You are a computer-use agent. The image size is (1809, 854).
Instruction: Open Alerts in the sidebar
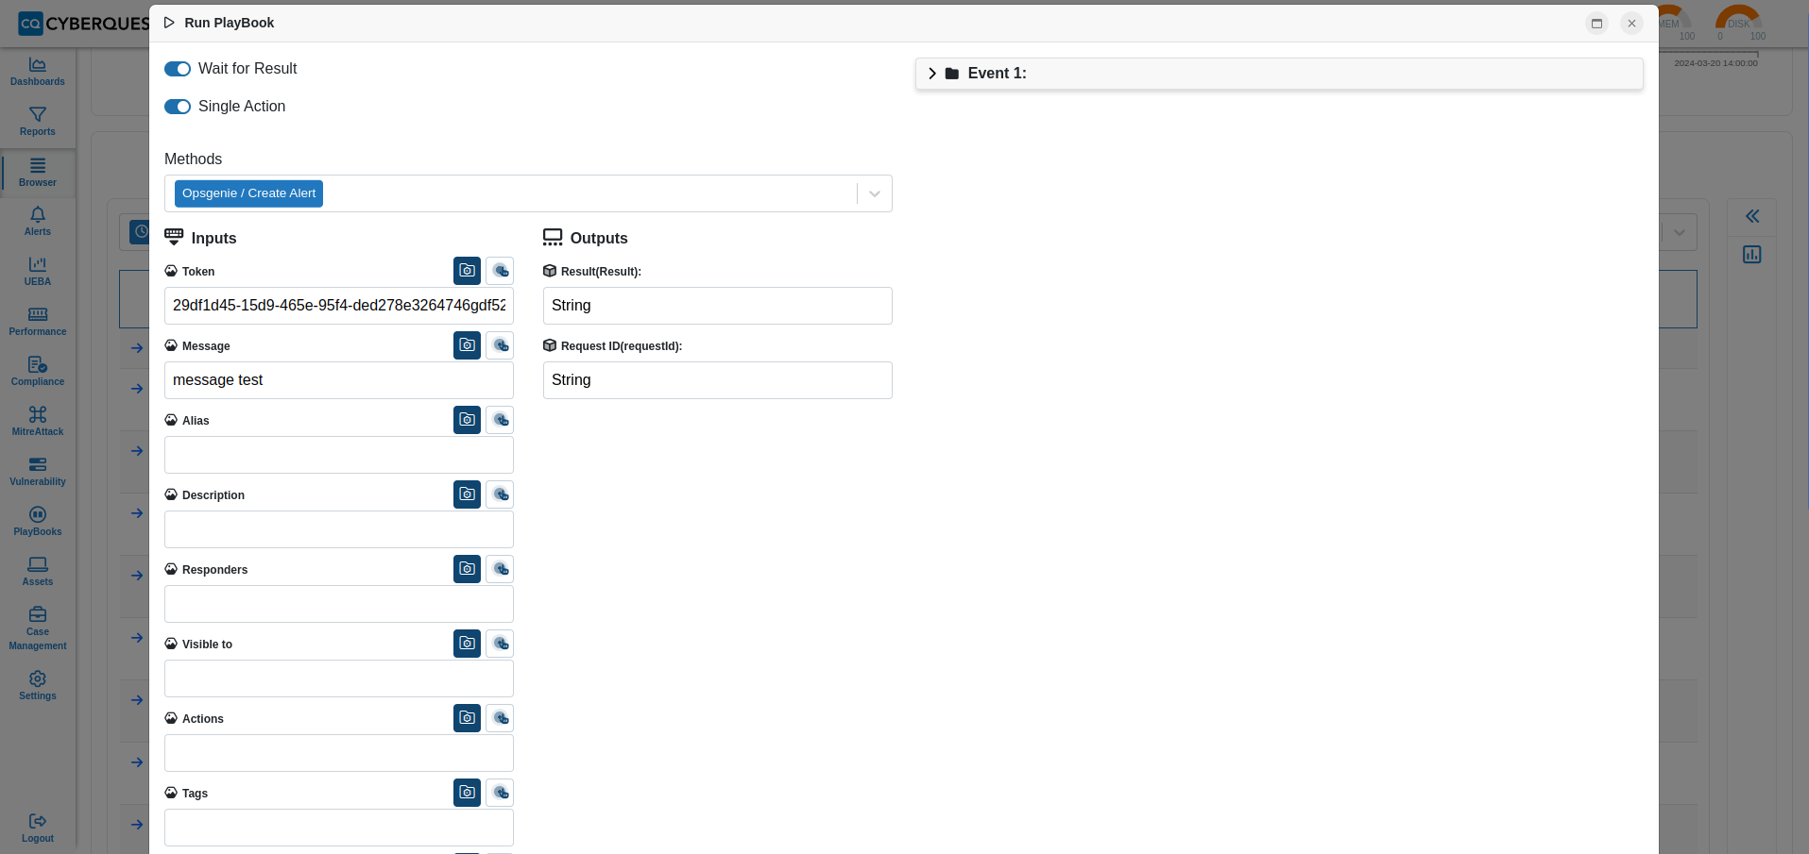pos(38,222)
